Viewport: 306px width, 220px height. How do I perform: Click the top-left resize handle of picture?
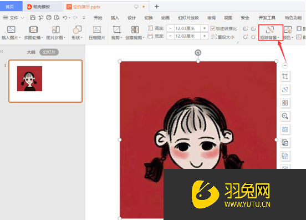pyautogui.click(x=120, y=61)
